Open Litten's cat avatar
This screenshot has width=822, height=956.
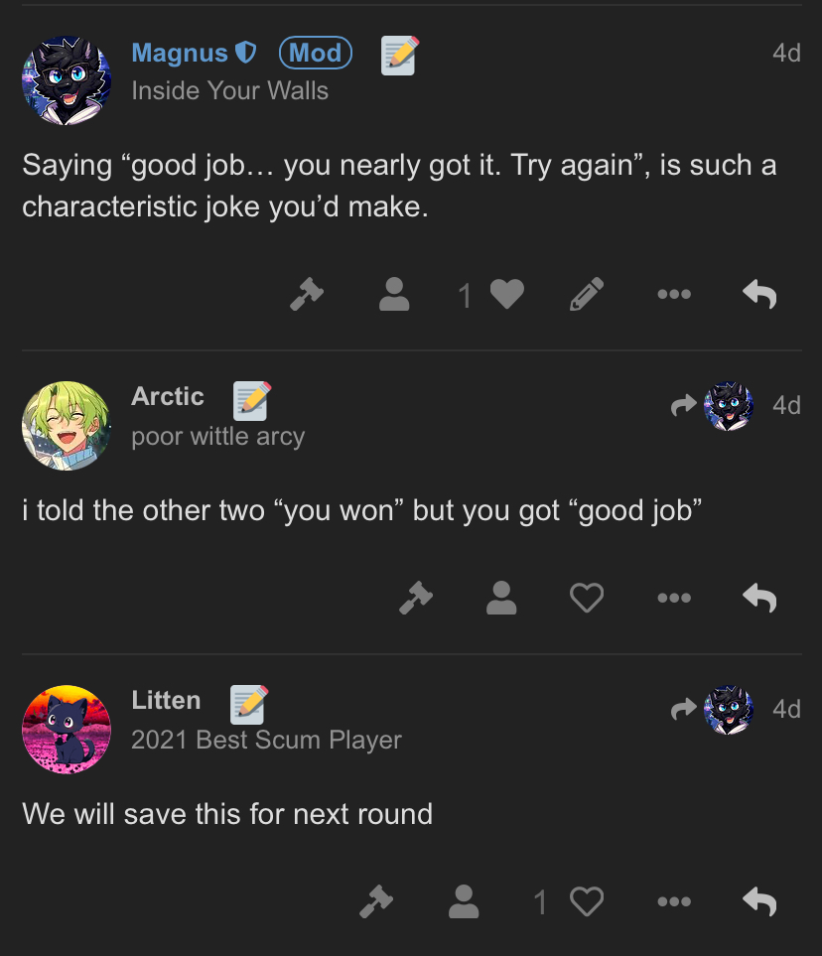point(67,730)
